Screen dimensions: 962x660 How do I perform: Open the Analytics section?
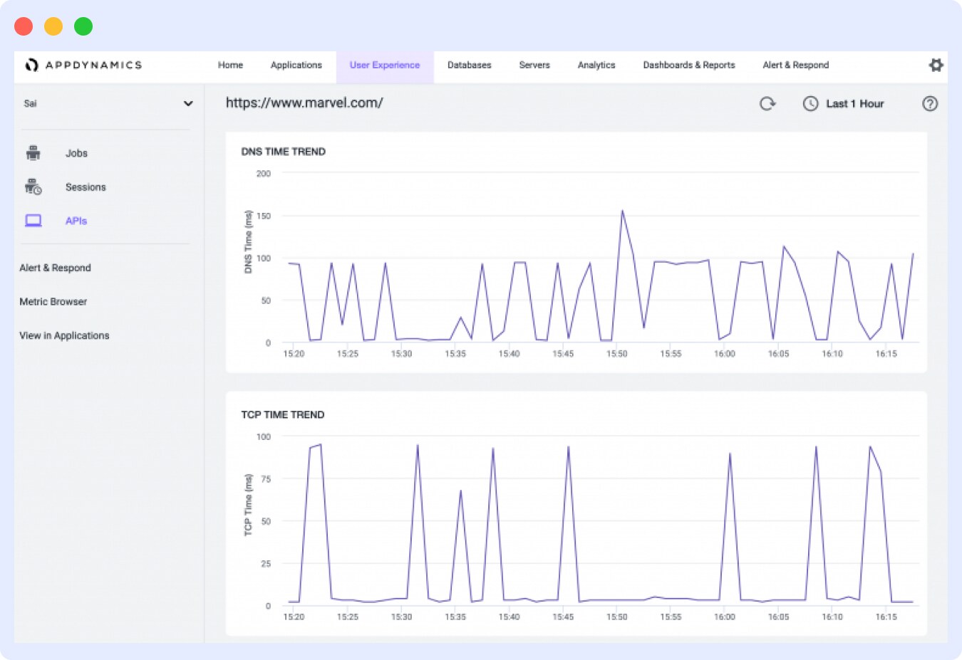(596, 65)
